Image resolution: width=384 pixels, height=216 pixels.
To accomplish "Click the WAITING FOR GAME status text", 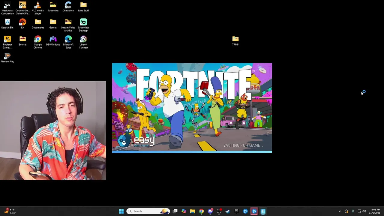I will [x=243, y=145].
